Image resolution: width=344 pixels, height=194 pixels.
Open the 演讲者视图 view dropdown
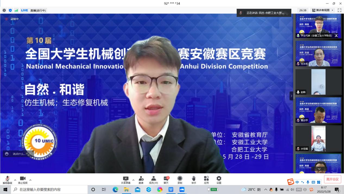pos(323,10)
